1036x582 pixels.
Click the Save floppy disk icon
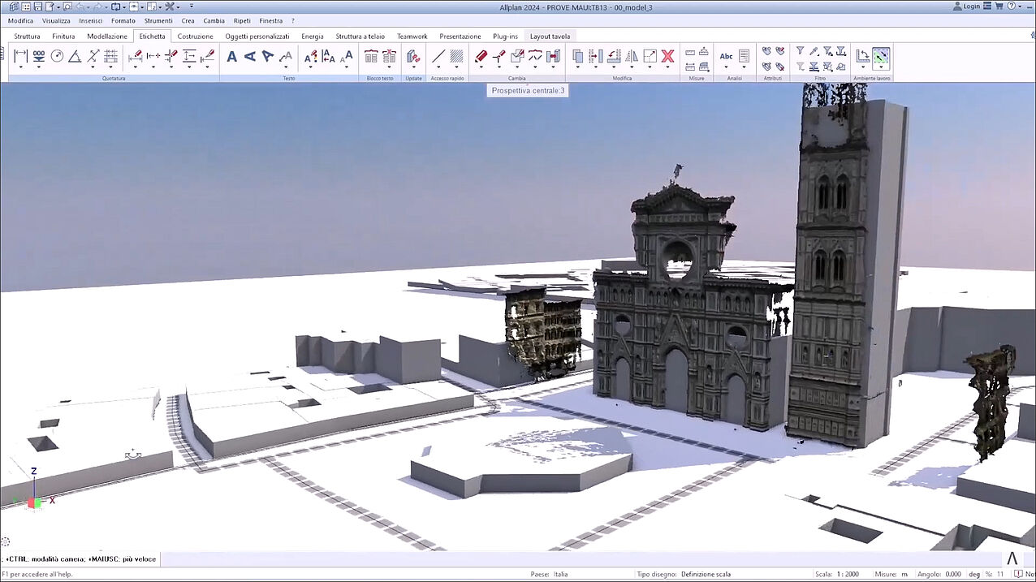point(37,6)
